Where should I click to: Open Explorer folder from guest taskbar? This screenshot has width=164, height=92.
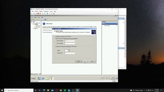pos(47,78)
